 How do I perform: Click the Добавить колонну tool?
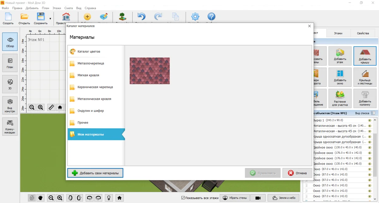click(x=365, y=98)
